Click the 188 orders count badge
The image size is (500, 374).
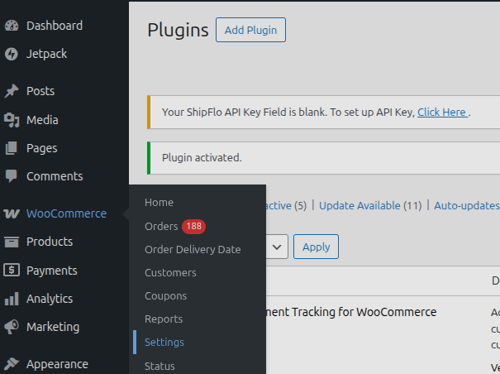[x=193, y=226]
